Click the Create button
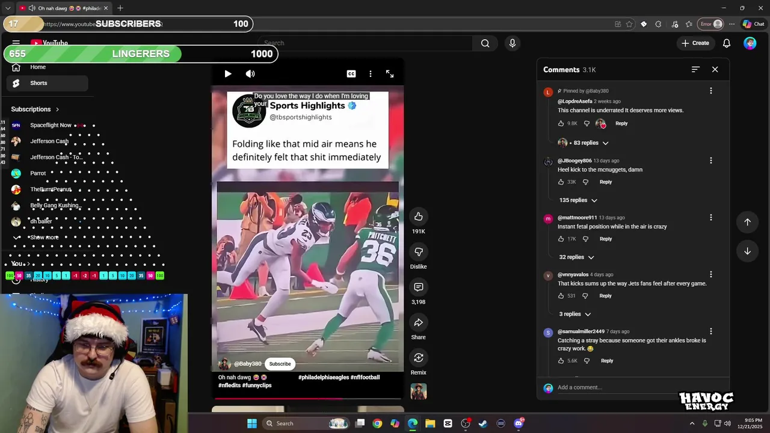 tap(695, 43)
